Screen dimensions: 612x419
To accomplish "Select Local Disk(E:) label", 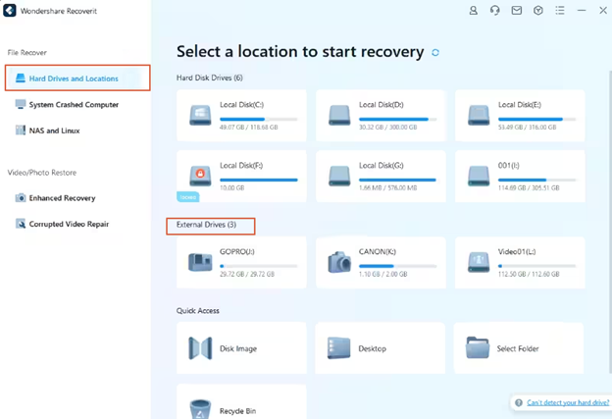I will pyautogui.click(x=520, y=105).
